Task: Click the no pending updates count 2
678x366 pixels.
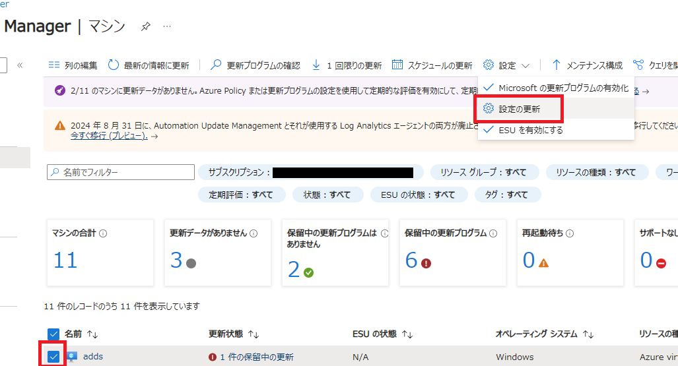Action: [294, 270]
